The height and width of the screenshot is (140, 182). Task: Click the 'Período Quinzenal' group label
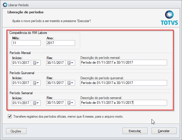click(22, 73)
